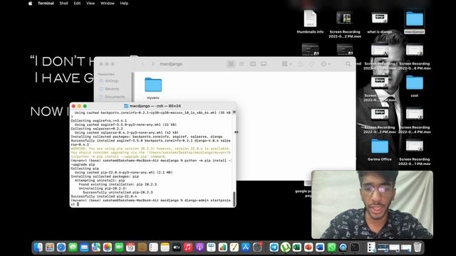
Task: Open Maps in the dock
Action: [x=95, y=247]
